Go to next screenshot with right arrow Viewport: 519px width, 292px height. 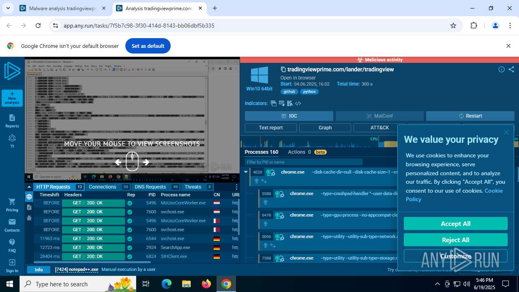click(146, 162)
